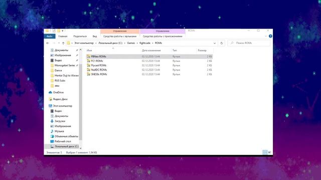Select the FC1 ROMs shortcut icon
Image resolution: width=321 pixels, height=180 pixels.
[88, 61]
